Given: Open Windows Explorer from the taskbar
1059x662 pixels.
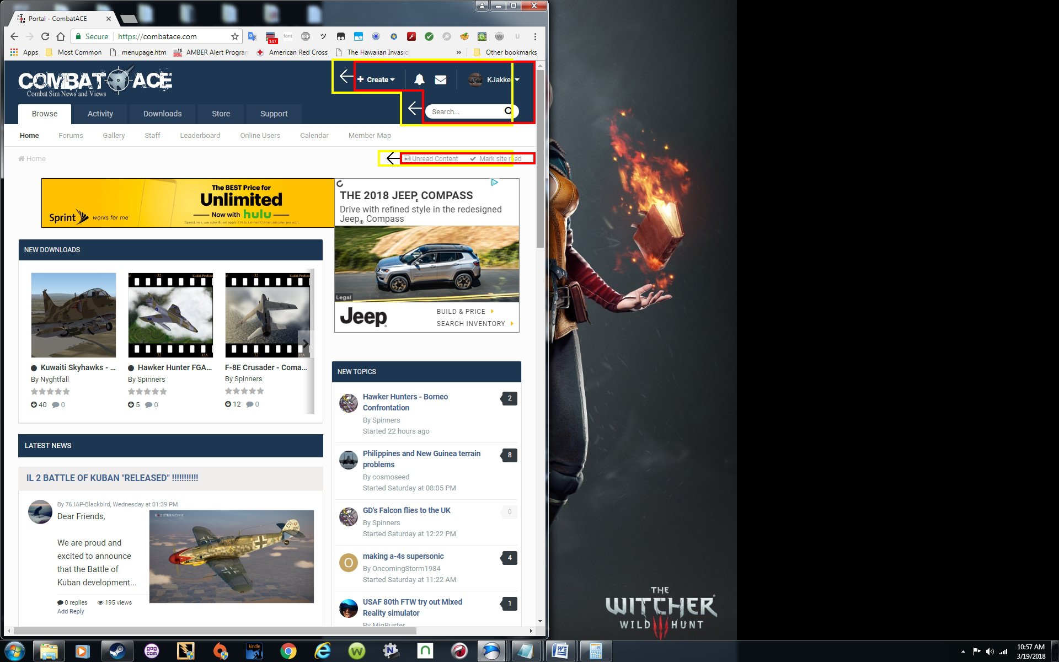Looking at the screenshot, I should 49,651.
